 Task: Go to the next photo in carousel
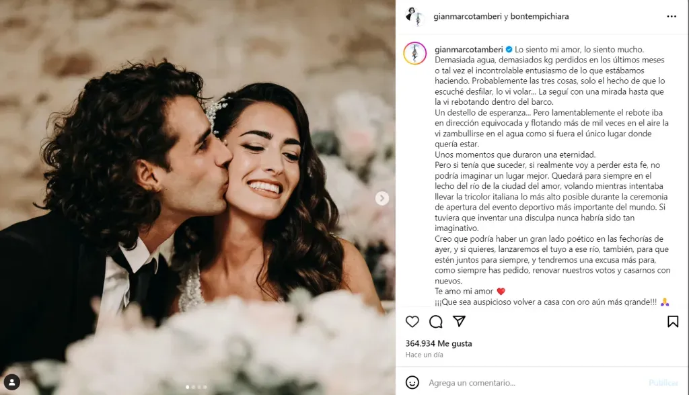click(x=382, y=198)
